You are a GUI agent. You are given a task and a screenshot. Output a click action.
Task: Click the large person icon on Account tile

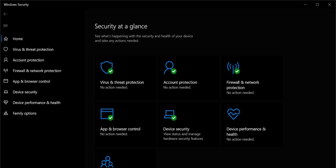click(x=170, y=68)
